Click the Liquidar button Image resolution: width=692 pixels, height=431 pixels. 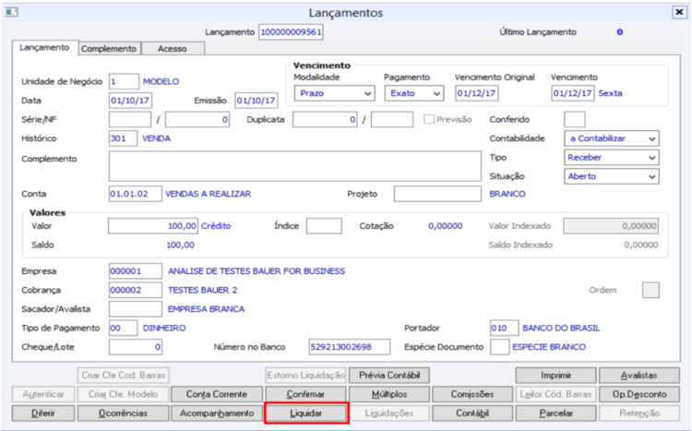(x=305, y=413)
